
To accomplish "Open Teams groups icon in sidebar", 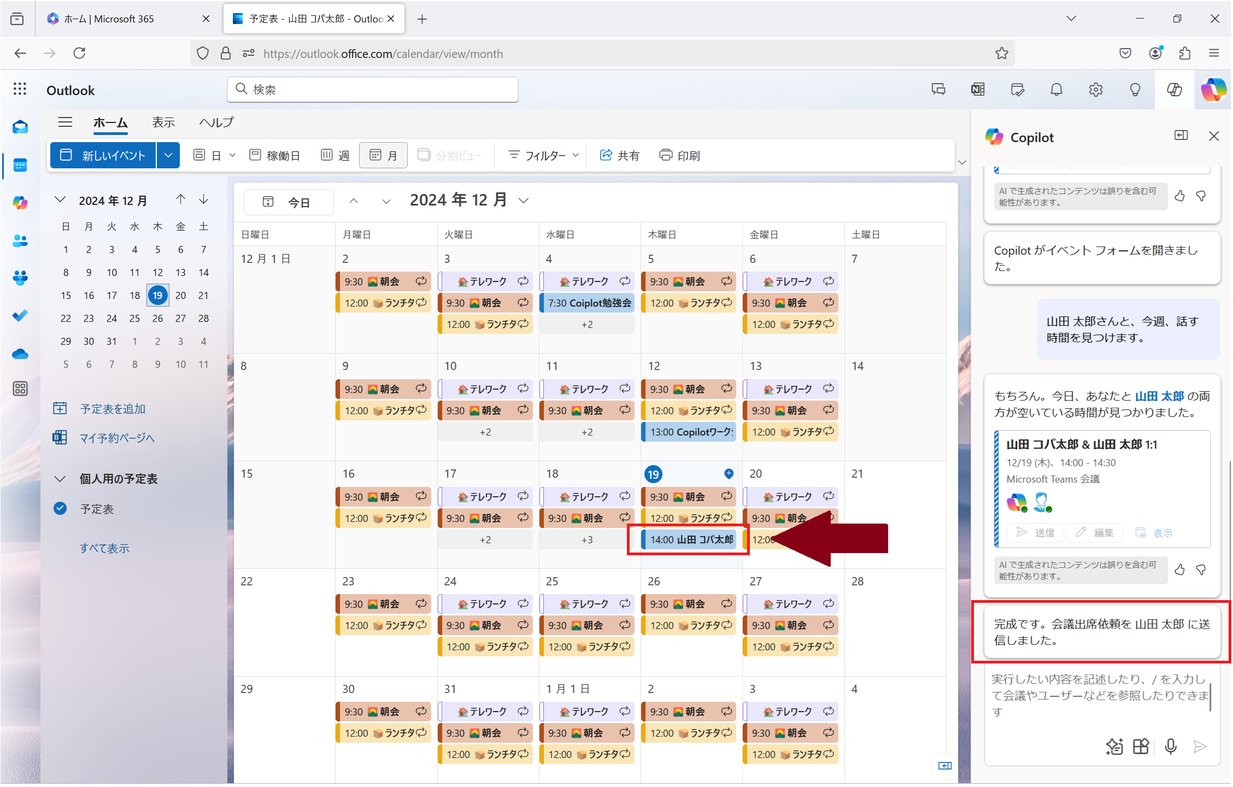I will coord(20,278).
